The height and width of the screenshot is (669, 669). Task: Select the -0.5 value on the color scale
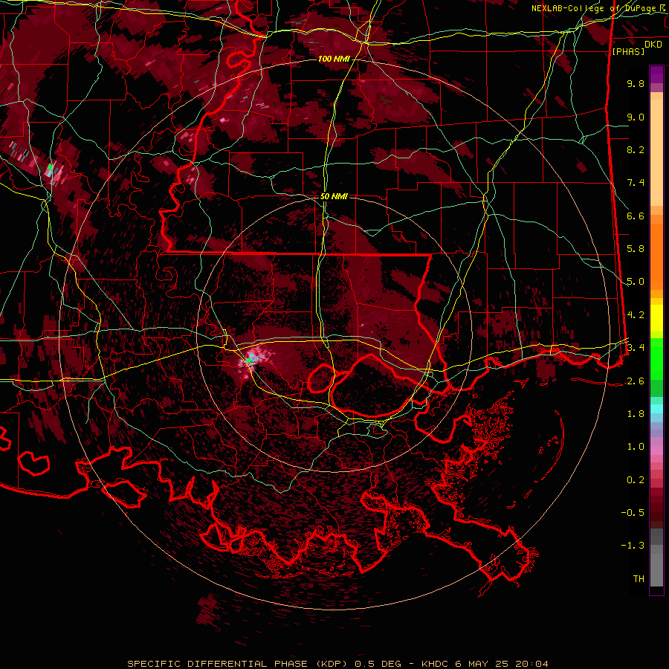coord(633,513)
